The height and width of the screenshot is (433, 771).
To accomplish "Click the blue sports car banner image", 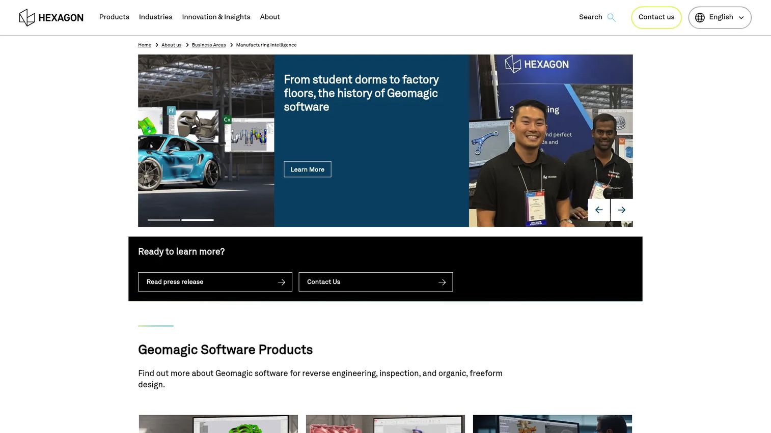I will tap(206, 140).
